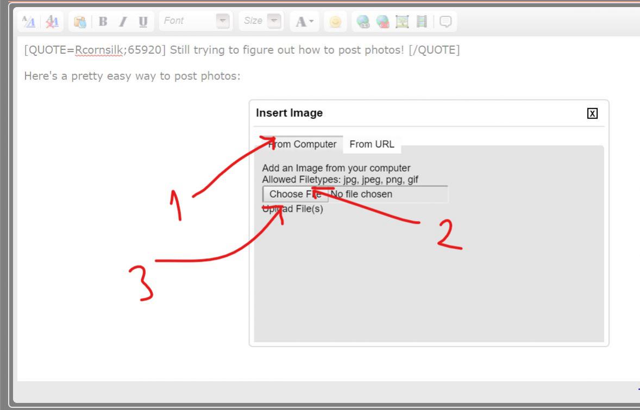This screenshot has width=640, height=410.
Task: Click the switch editor mode icon
Action: [x=29, y=22]
